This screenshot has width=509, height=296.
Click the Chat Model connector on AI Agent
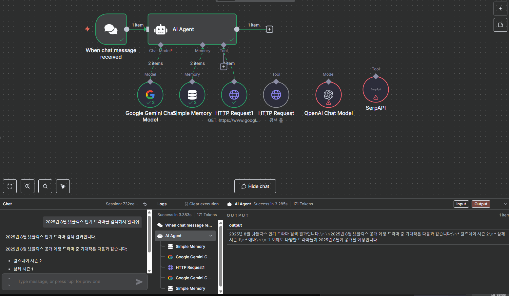pos(161,45)
